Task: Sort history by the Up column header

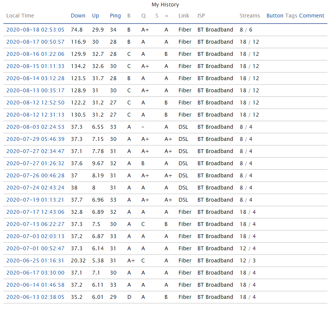Action: (96, 16)
